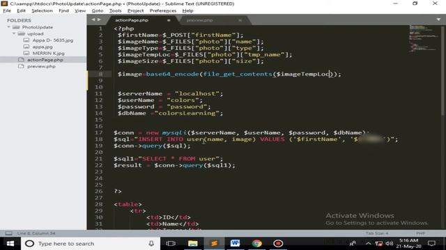This screenshot has width=446, height=250.
Task: Click mysqli on line 17
Action: pos(174,133)
